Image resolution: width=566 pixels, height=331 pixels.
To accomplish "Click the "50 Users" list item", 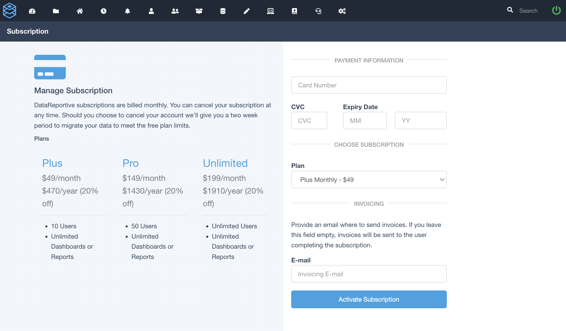I will (x=144, y=226).
